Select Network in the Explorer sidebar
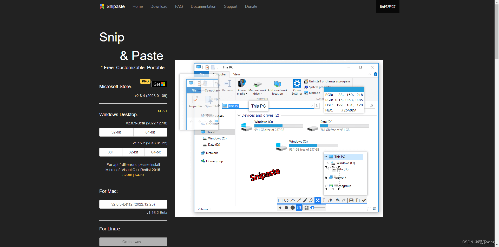This screenshot has width=499, height=247. [x=209, y=153]
